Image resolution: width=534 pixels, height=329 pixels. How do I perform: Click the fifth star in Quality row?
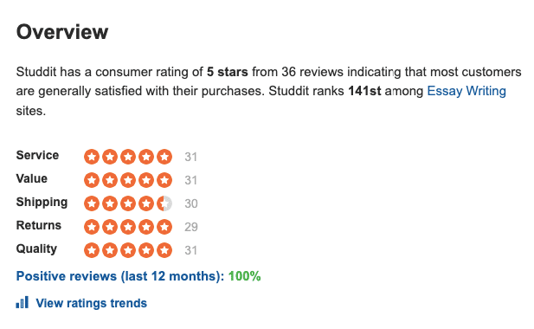coord(164,250)
